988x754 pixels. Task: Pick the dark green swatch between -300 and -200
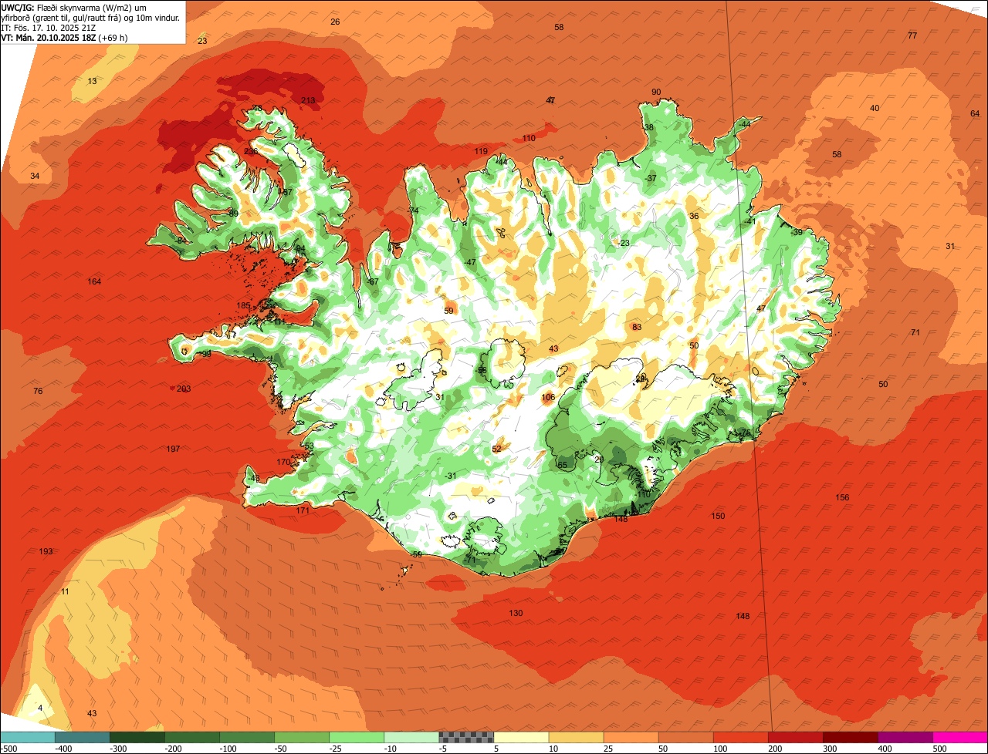tap(137, 737)
